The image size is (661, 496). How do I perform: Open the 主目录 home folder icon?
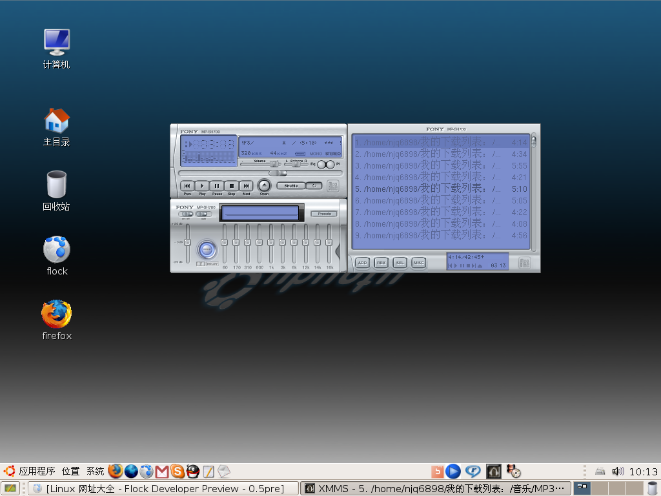(x=57, y=127)
